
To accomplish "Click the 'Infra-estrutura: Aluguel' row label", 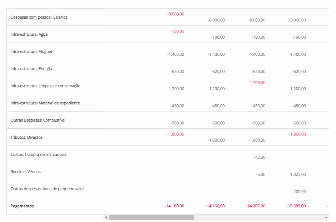I will [31, 51].
